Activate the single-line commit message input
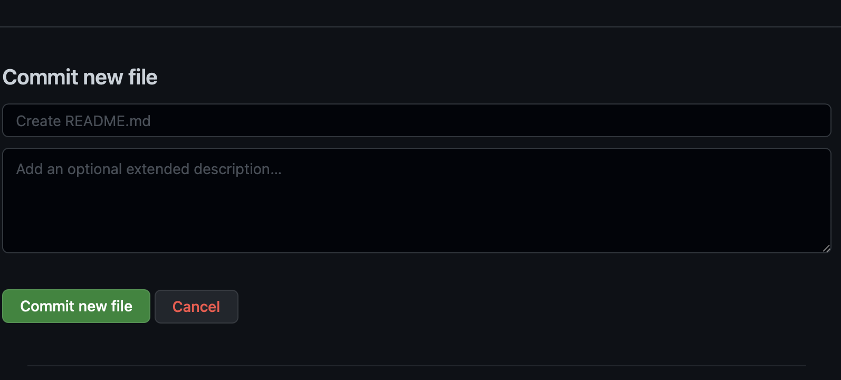The image size is (841, 380). [x=416, y=120]
